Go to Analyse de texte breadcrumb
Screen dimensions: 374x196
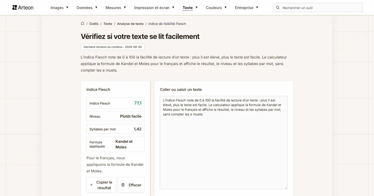pyautogui.click(x=130, y=24)
